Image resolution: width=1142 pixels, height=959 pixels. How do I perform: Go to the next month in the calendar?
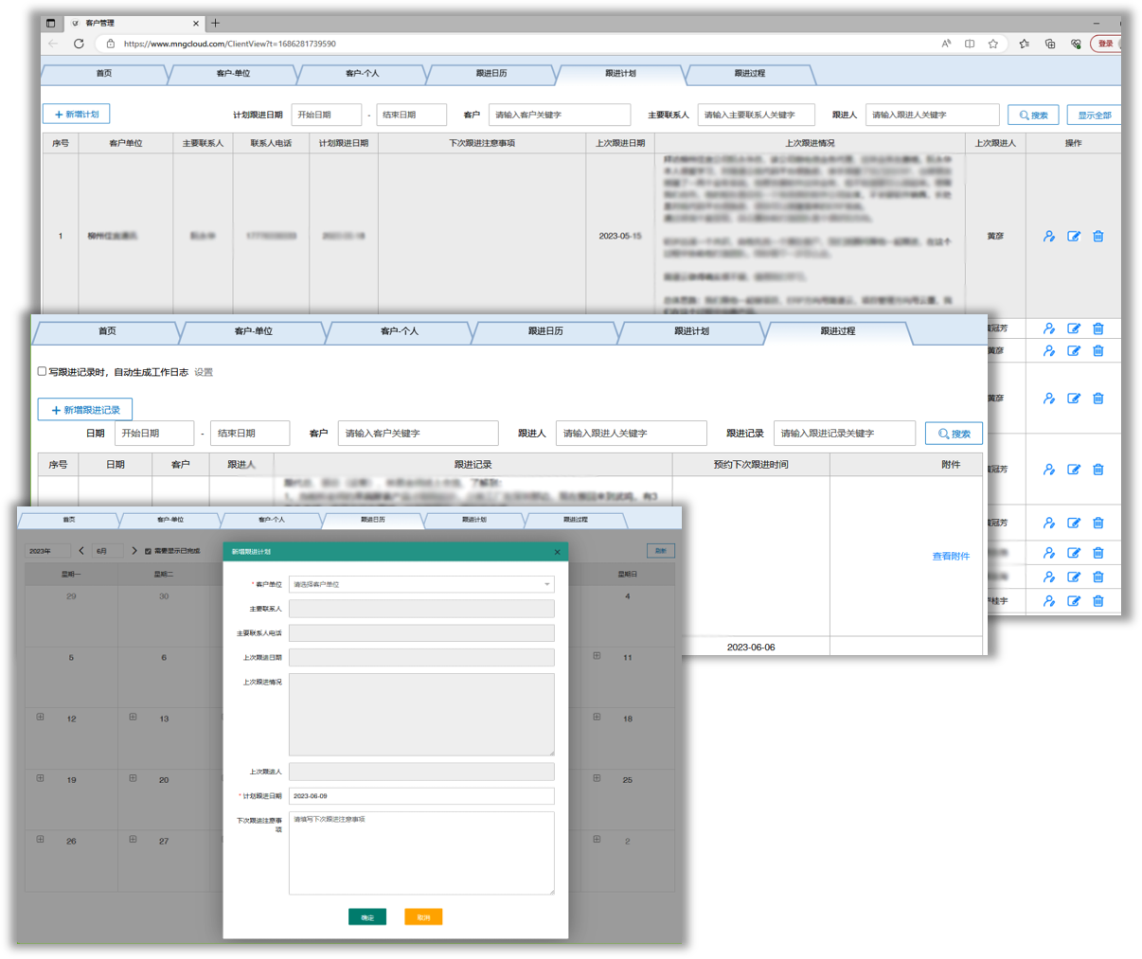134,551
